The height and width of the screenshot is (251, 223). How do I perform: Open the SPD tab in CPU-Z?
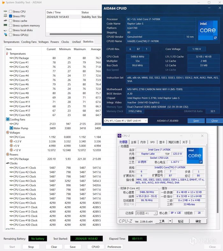(x=152, y=142)
